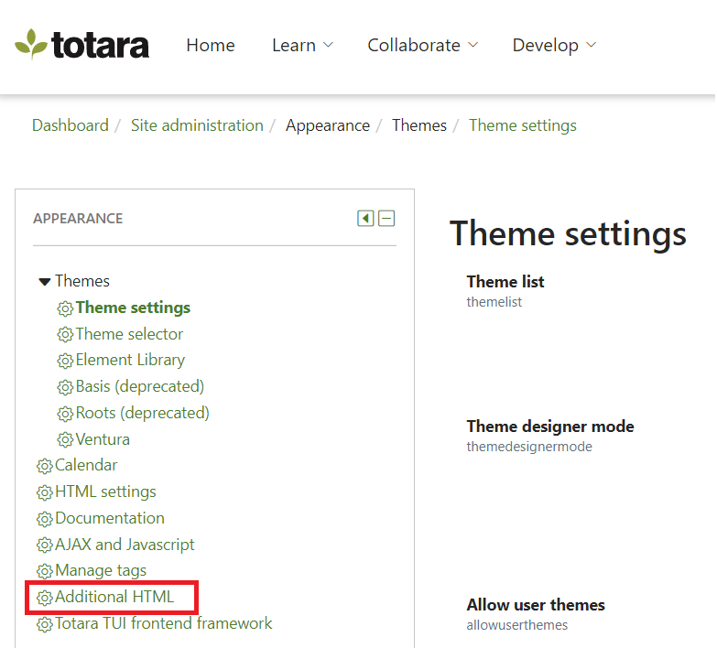
Task: Expand the Learn dropdown chevron
Action: click(x=329, y=45)
